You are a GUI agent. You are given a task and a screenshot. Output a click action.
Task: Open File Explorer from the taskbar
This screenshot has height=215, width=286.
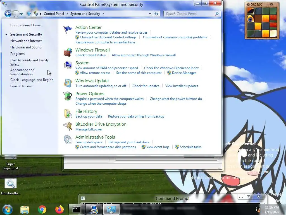click(x=25, y=210)
